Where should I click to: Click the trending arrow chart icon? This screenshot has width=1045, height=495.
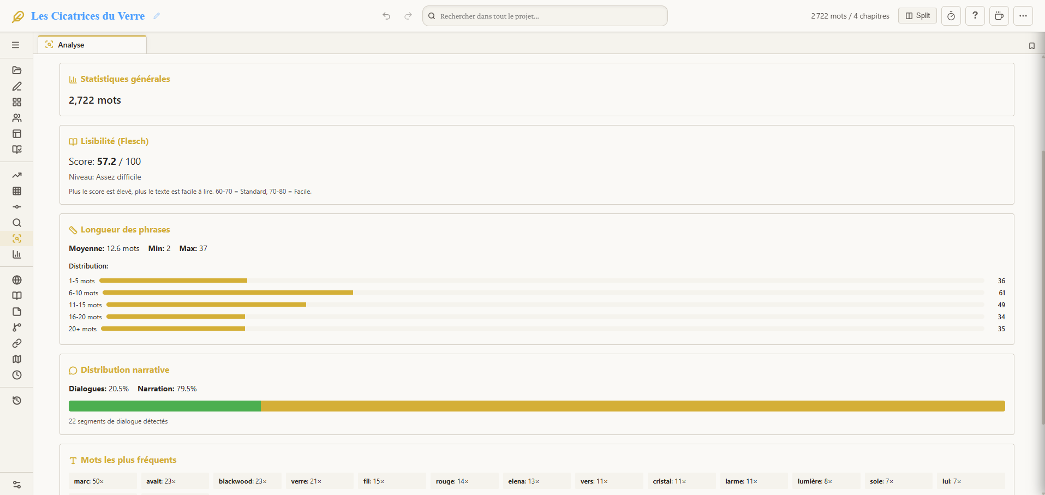[17, 175]
